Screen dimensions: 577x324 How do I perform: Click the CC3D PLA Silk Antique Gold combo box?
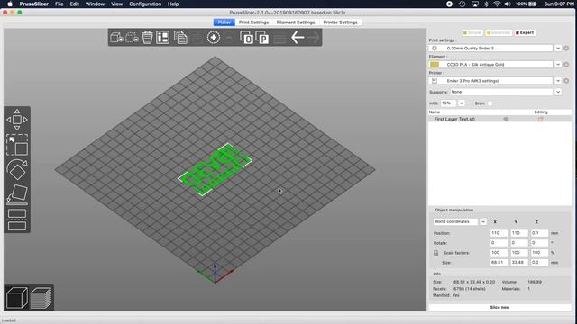point(490,65)
